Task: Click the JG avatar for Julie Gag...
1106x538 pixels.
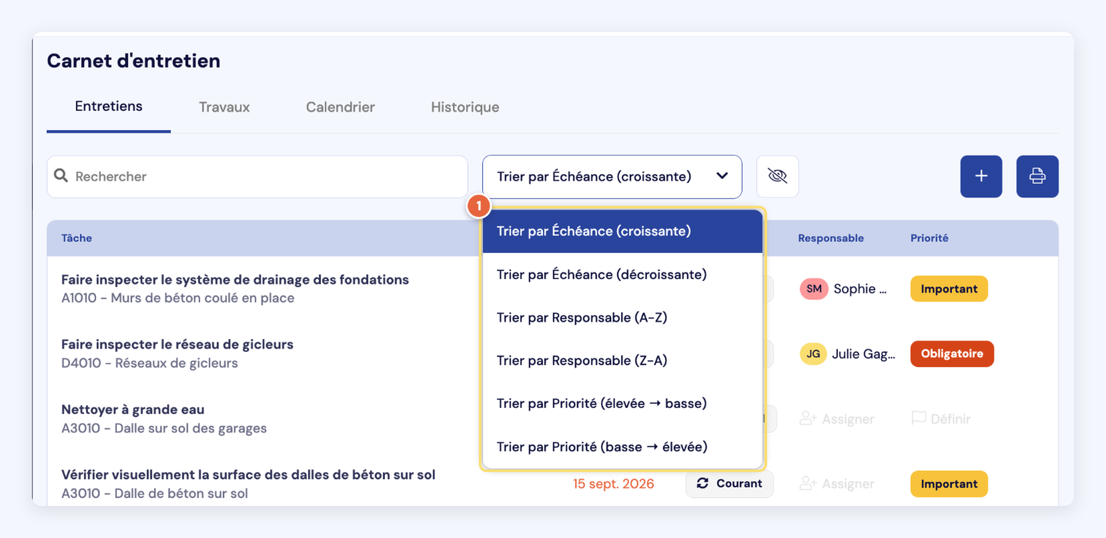Action: 813,354
